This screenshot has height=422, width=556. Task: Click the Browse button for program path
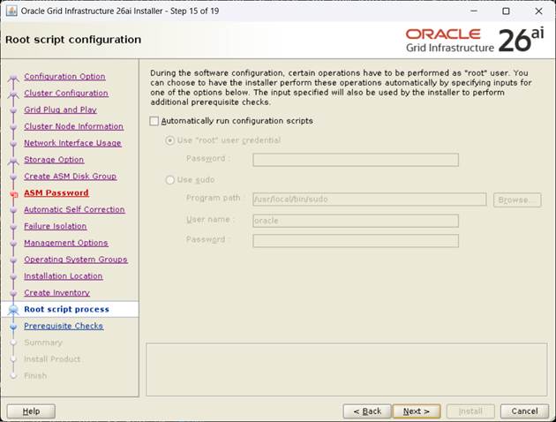click(x=517, y=200)
